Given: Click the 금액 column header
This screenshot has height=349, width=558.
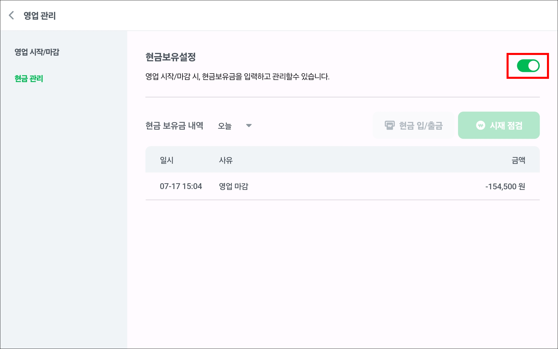Looking at the screenshot, I should tap(518, 160).
